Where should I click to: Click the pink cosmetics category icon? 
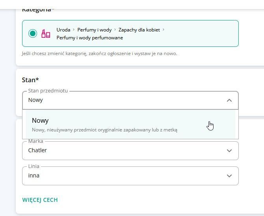[46, 33]
